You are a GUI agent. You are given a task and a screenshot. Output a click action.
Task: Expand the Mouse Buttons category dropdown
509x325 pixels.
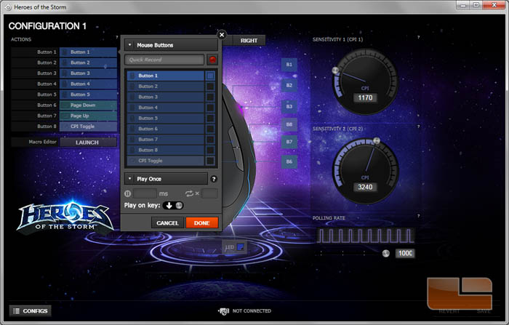[171, 45]
